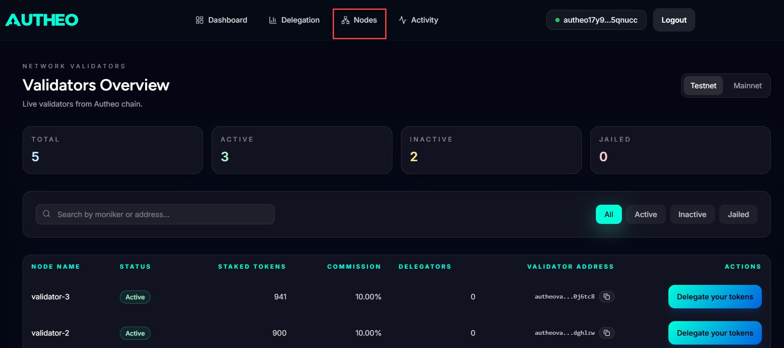Click the 10.00% commission of validator-3

(368, 297)
